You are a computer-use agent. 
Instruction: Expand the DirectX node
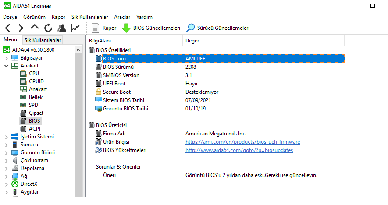point(7,184)
